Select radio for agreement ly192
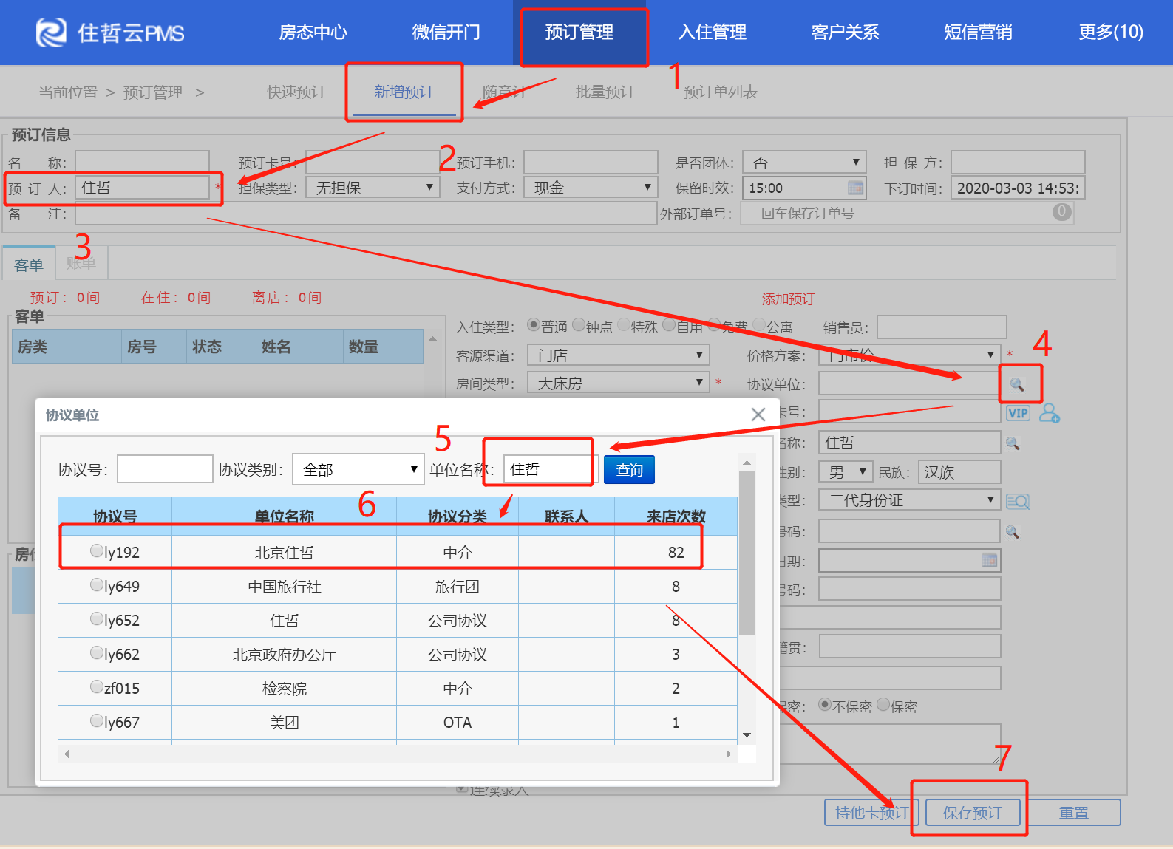1173x849 pixels. pyautogui.click(x=96, y=550)
